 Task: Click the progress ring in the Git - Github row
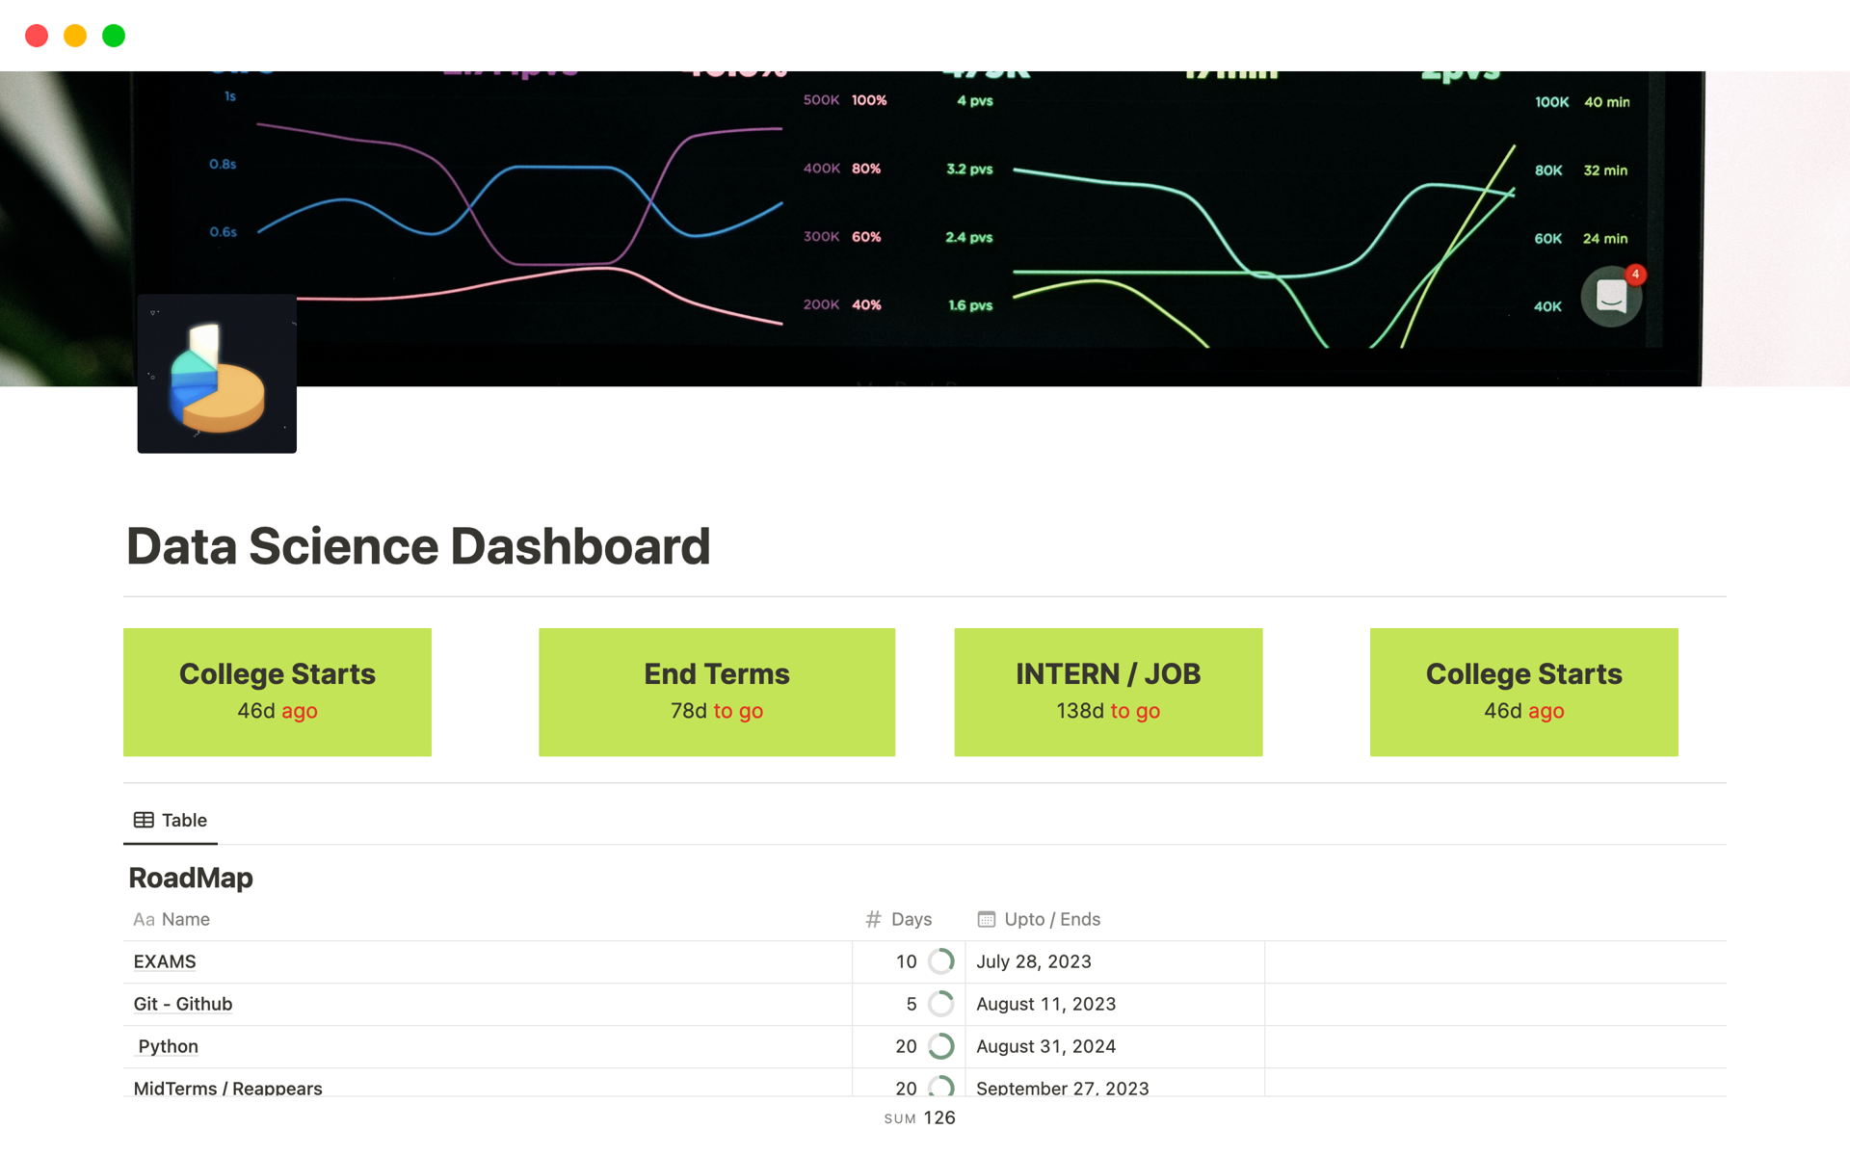pos(940,1004)
